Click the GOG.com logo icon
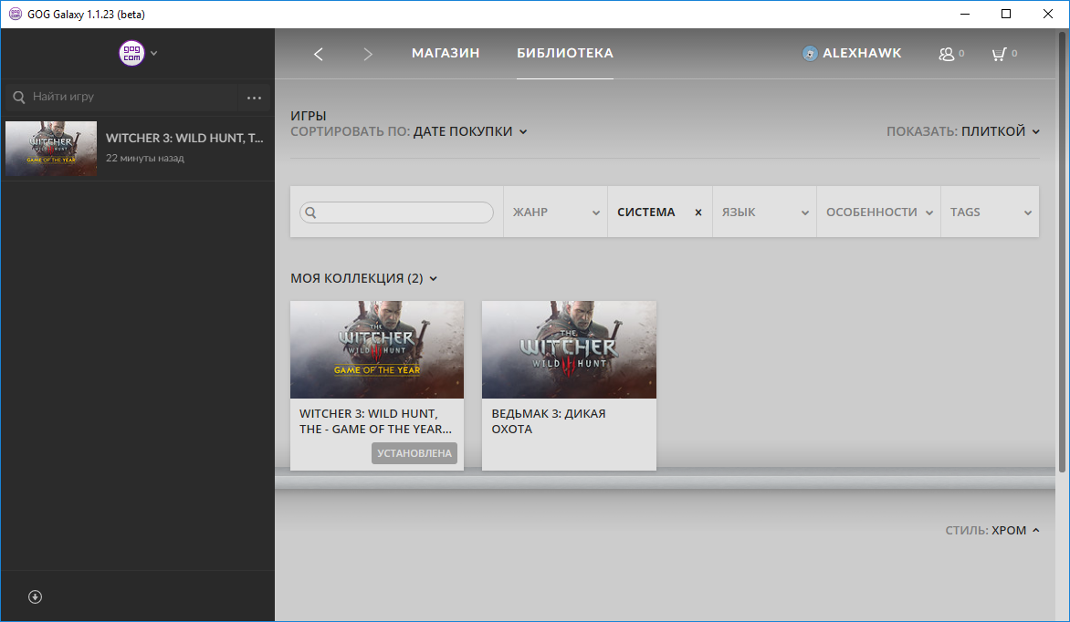1070x622 pixels. 131,53
